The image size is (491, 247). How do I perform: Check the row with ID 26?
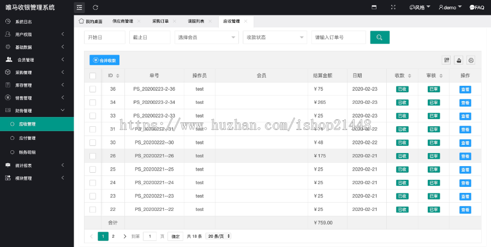(93, 156)
